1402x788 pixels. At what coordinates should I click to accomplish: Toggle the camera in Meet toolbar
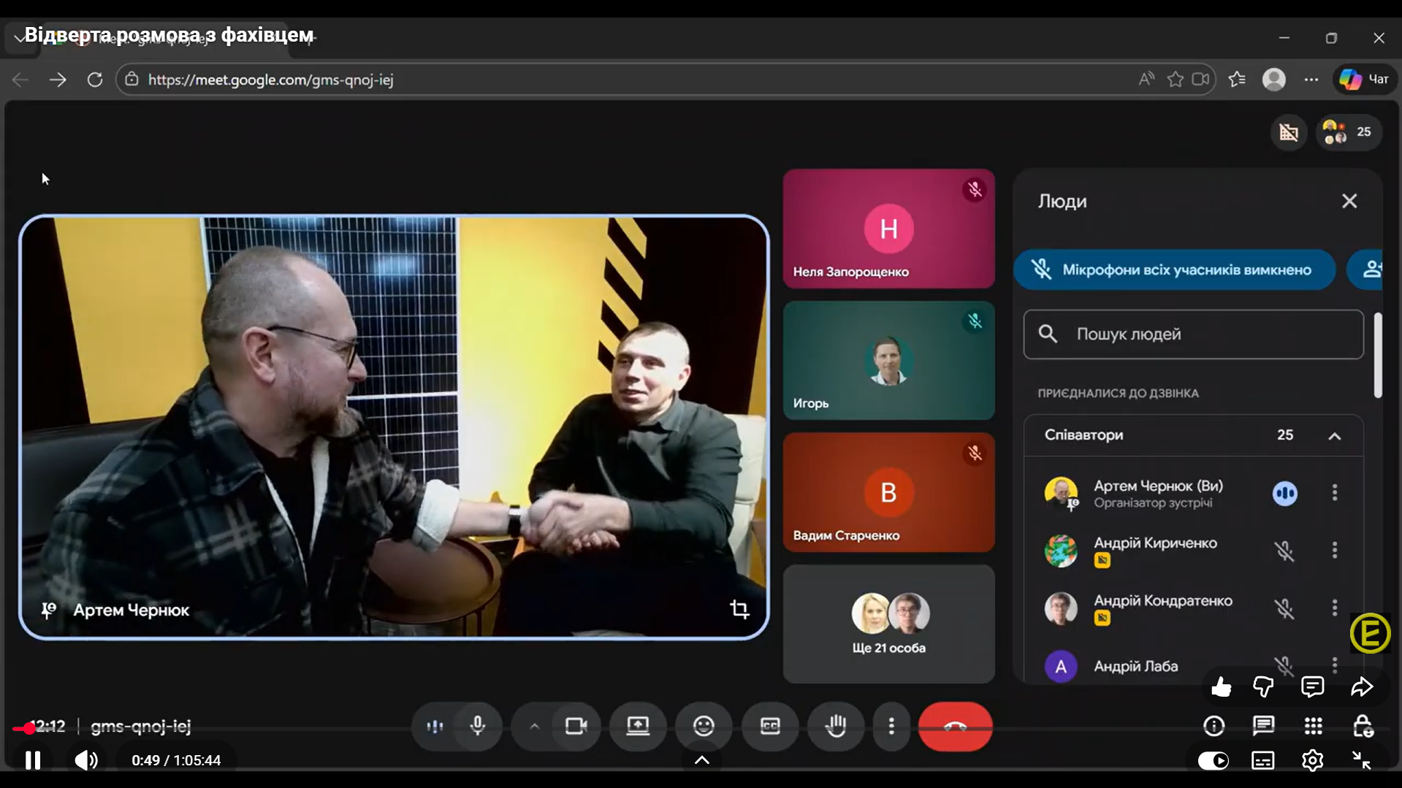pyautogui.click(x=576, y=726)
